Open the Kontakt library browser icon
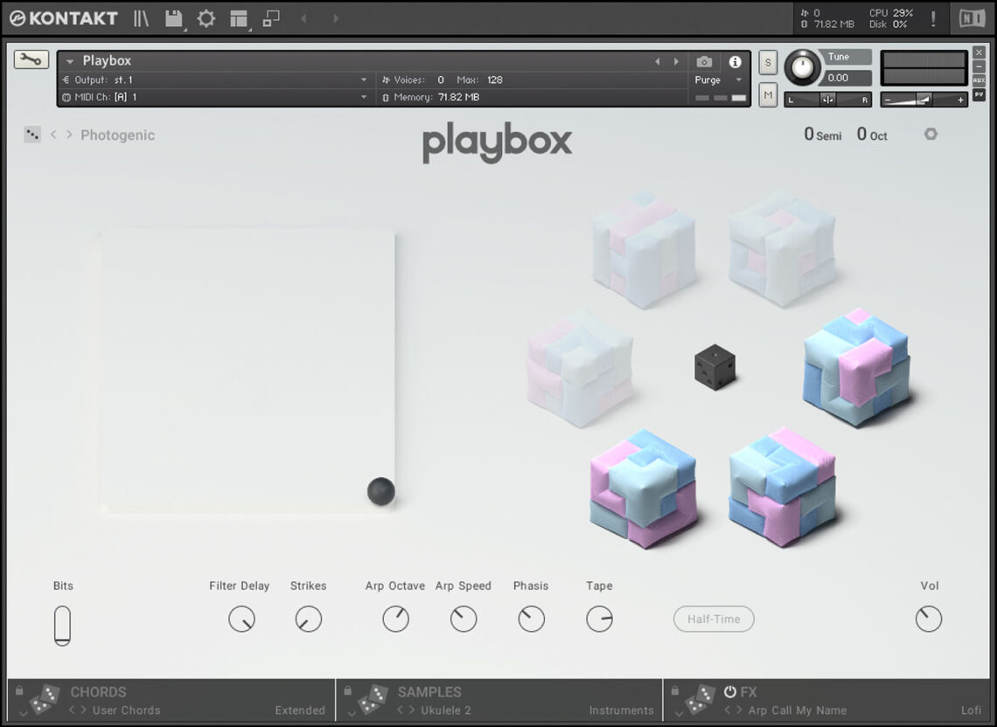 pyautogui.click(x=141, y=18)
